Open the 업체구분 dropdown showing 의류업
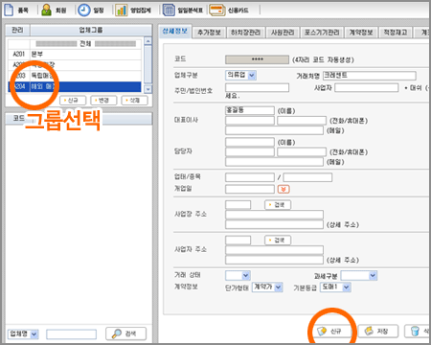The height and width of the screenshot is (345, 431). 241,76
